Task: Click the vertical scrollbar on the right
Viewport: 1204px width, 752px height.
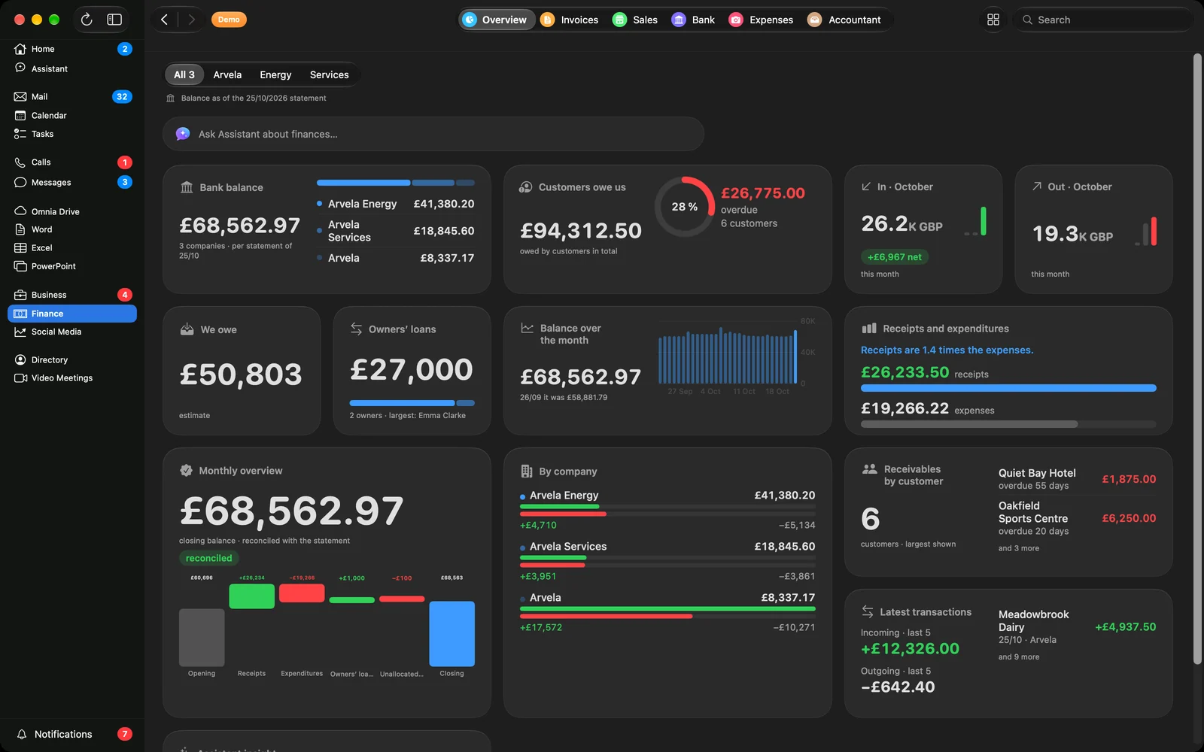Action: [1197, 359]
